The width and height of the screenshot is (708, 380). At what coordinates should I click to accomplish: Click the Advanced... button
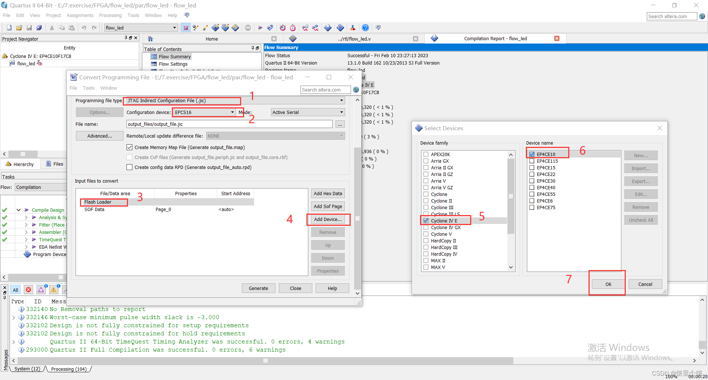click(x=100, y=136)
